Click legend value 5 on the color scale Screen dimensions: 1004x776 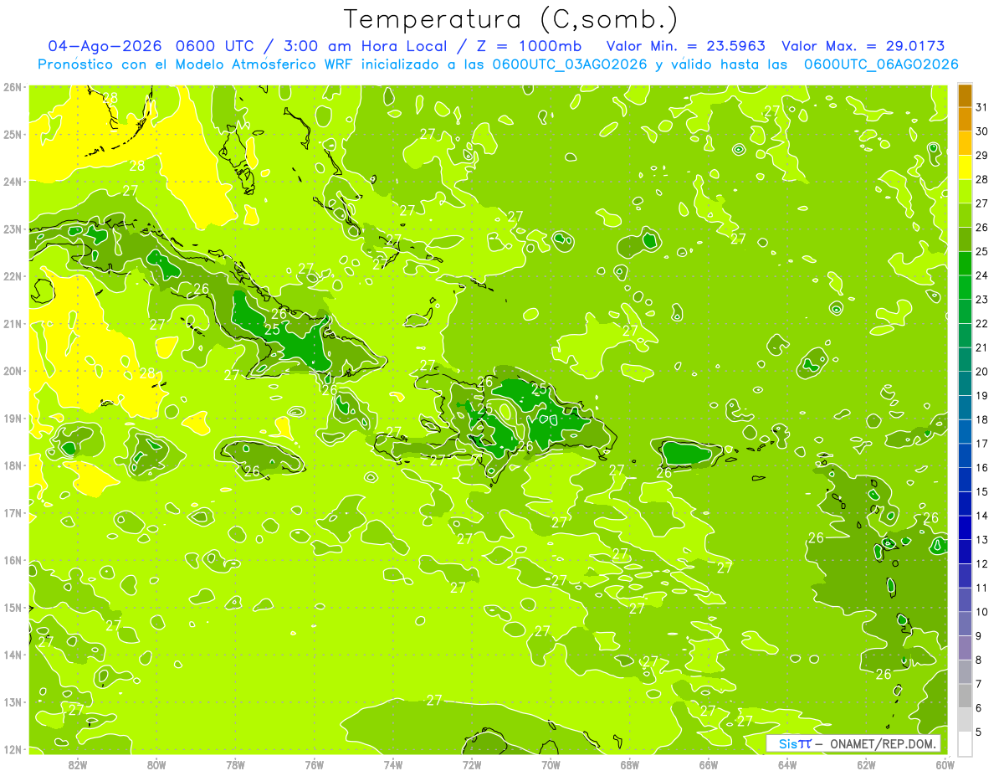980,732
